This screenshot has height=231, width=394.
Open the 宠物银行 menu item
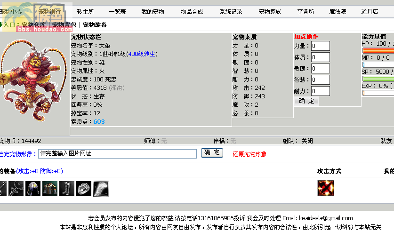[49, 12]
